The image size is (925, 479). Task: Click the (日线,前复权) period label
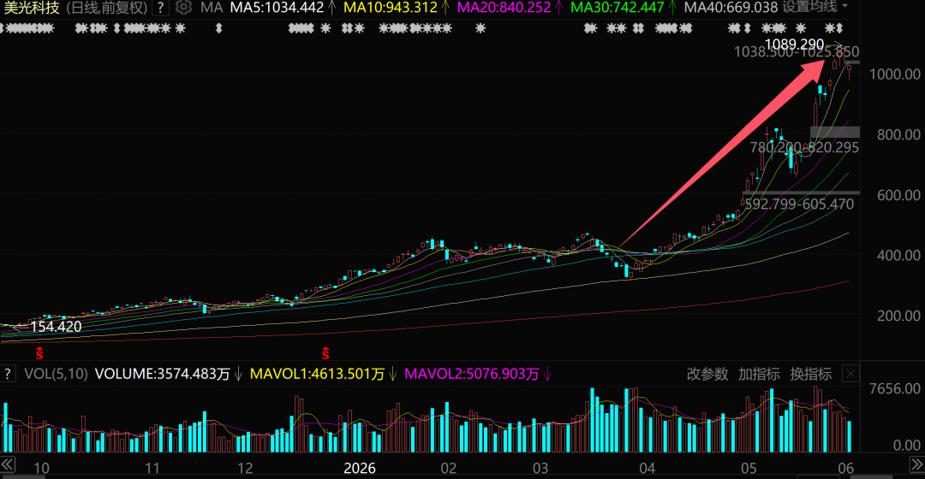pos(105,8)
